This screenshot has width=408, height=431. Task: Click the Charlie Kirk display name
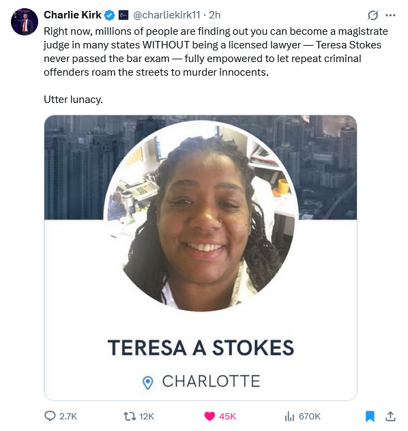pyautogui.click(x=72, y=15)
